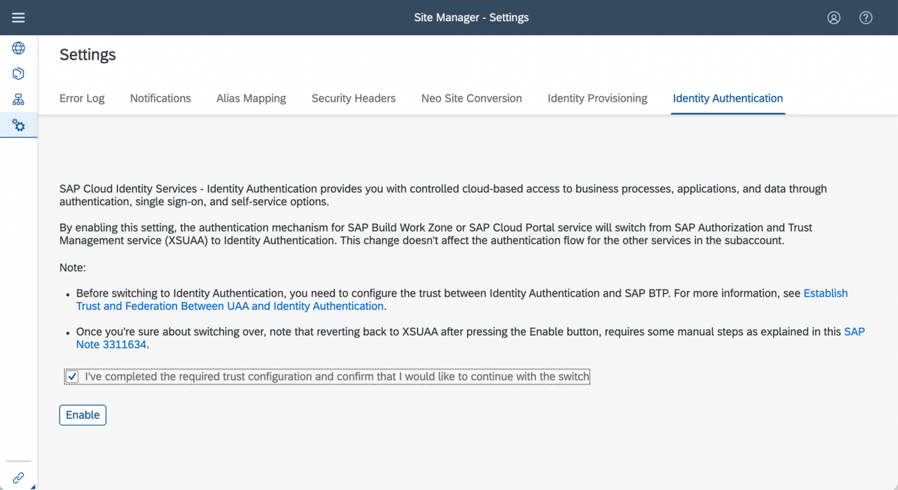The image size is (898, 490).
Task: Select the globe icon in the sidebar
Action: [x=18, y=48]
